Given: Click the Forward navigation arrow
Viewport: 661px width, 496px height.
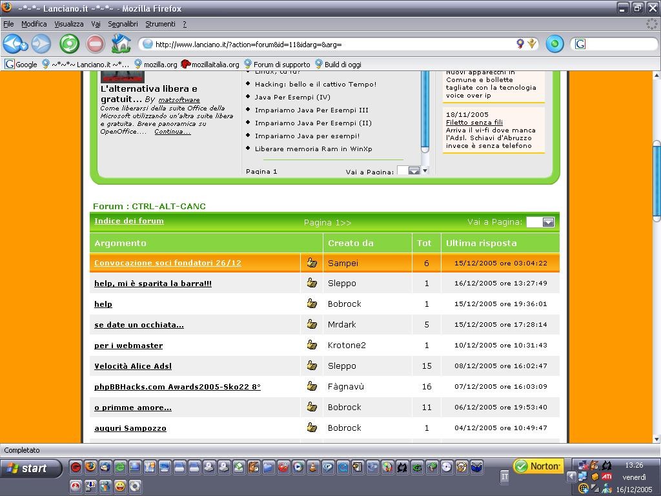Looking at the screenshot, I should click(41, 44).
